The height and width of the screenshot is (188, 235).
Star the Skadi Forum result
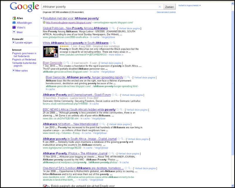(113, 95)
